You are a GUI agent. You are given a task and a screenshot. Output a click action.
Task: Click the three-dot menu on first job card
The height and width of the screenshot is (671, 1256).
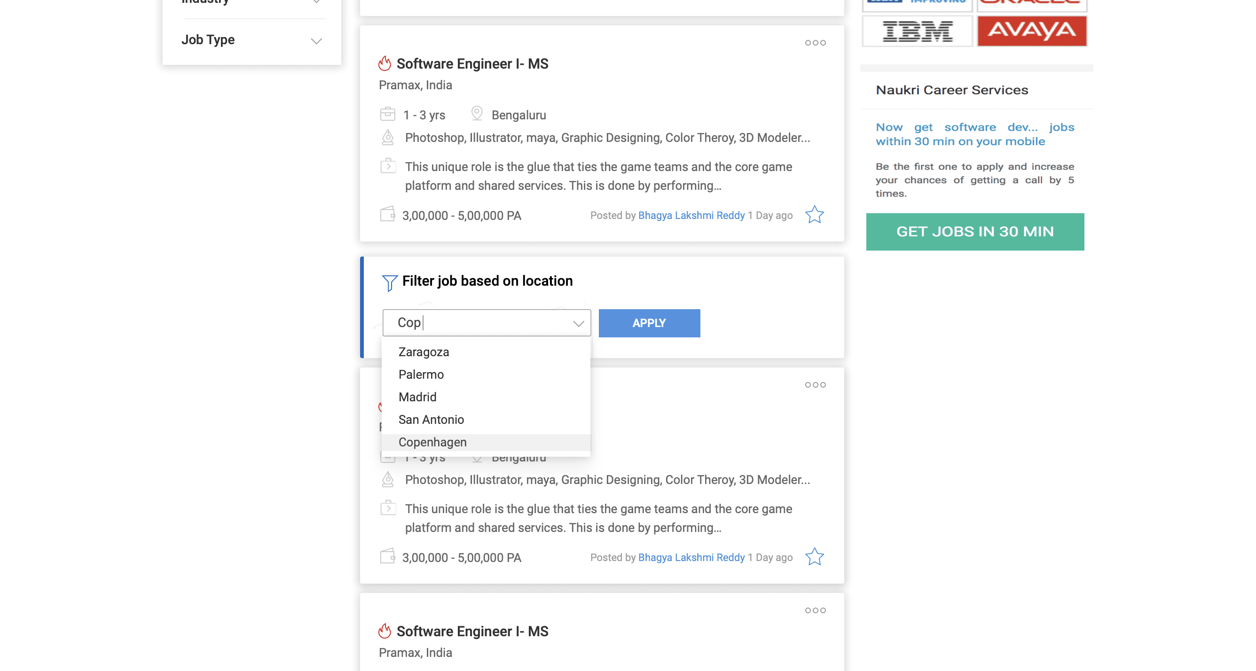click(x=815, y=43)
